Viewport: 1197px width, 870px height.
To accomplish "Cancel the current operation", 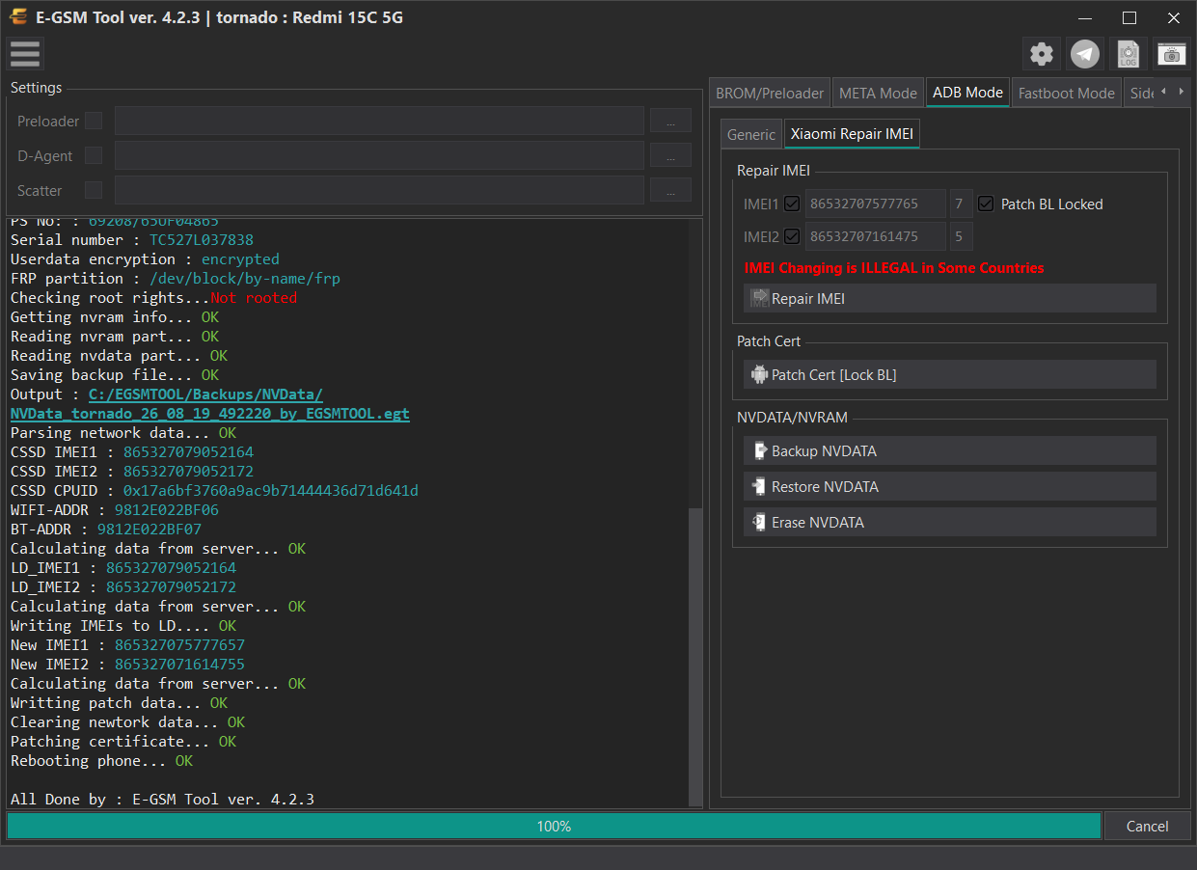I will pyautogui.click(x=1147, y=826).
